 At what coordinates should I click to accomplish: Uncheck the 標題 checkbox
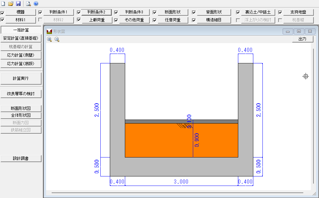[3, 13]
